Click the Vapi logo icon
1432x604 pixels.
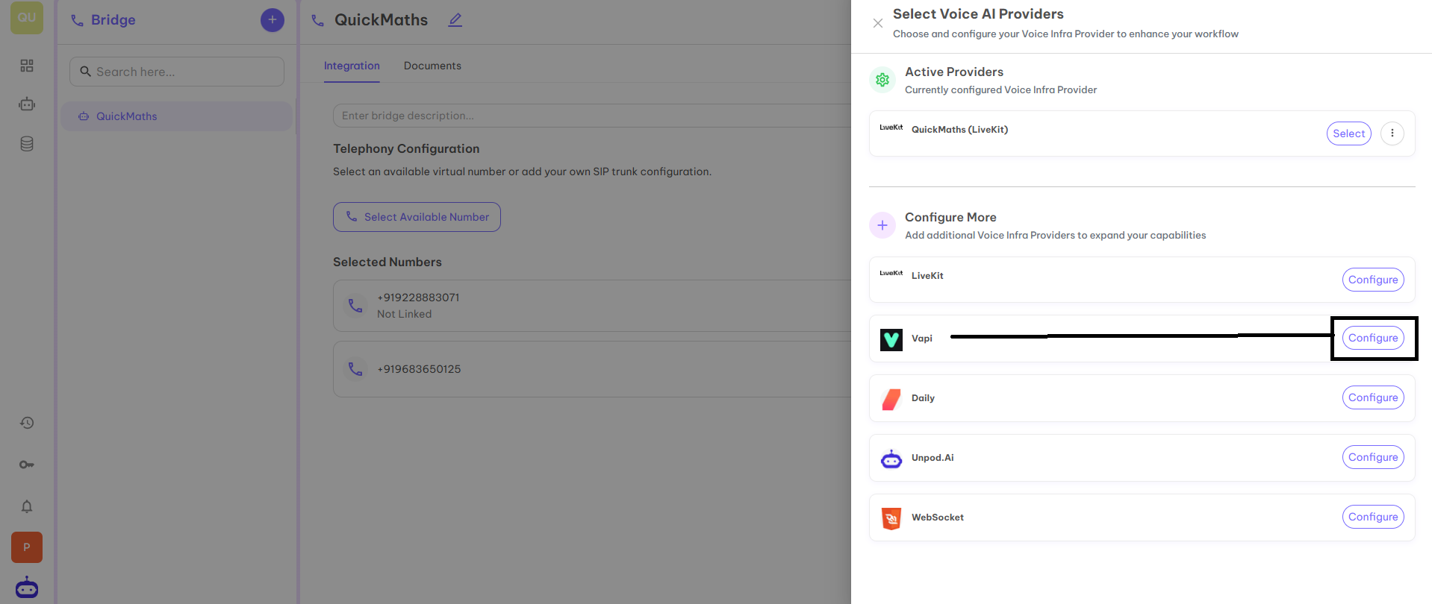point(891,339)
